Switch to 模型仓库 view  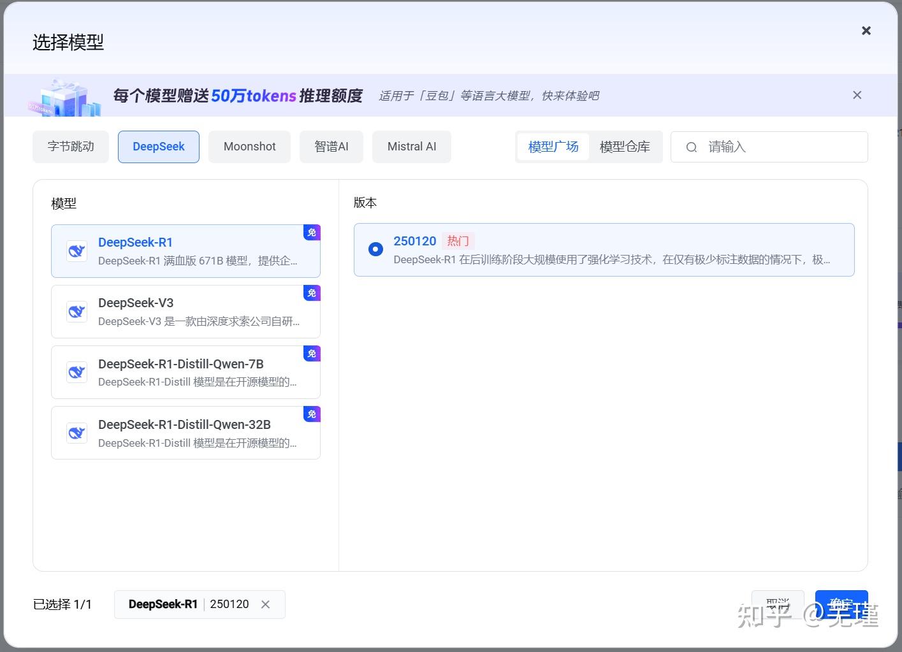625,147
